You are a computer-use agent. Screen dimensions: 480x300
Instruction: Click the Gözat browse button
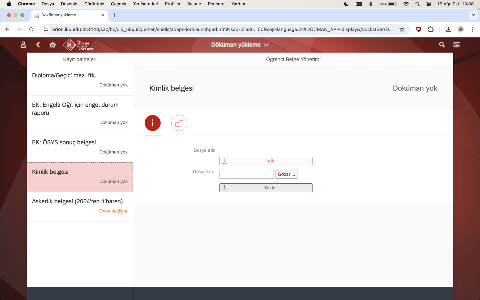pyautogui.click(x=286, y=174)
